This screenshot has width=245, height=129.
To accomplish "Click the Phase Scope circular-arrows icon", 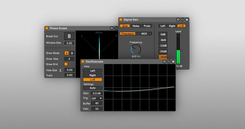I will click(x=116, y=28).
